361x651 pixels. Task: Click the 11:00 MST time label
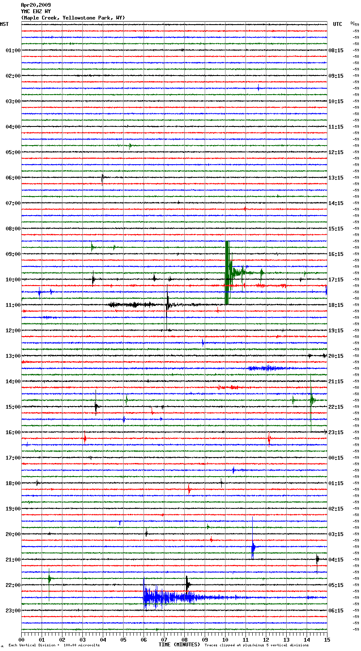(13, 305)
